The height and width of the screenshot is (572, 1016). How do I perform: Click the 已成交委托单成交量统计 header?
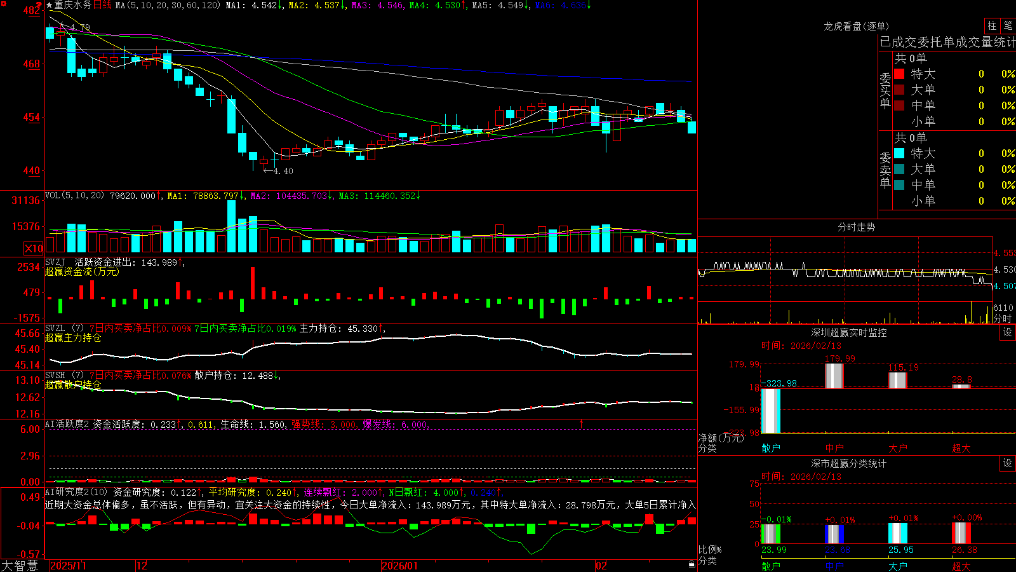point(947,42)
